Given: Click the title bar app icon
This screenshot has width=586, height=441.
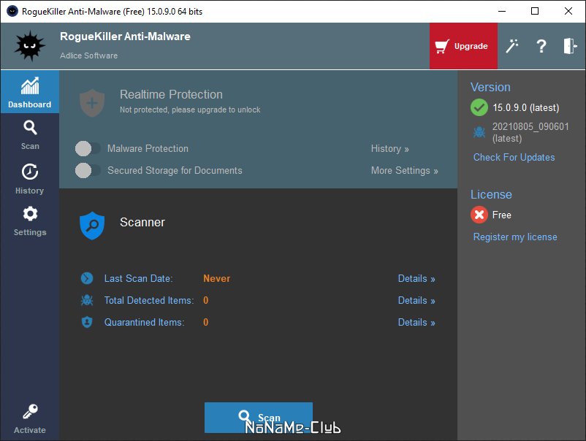Looking at the screenshot, I should (x=12, y=11).
